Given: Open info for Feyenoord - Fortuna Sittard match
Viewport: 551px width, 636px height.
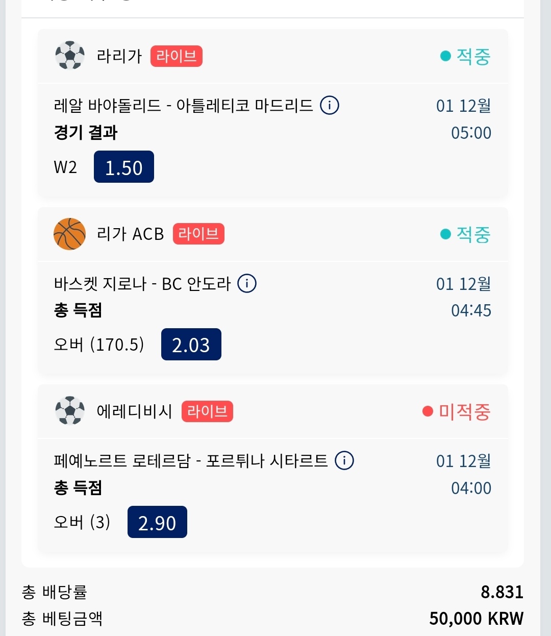Looking at the screenshot, I should [344, 460].
